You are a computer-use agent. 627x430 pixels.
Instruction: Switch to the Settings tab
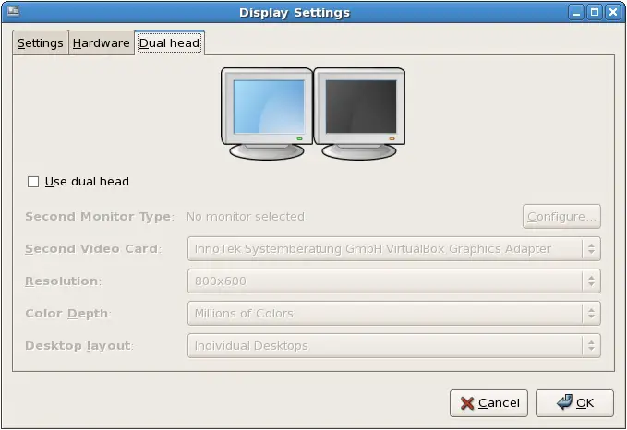(41, 43)
